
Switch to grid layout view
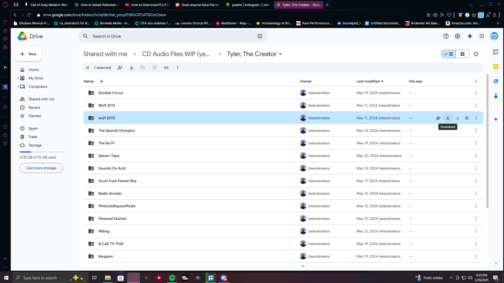click(463, 54)
